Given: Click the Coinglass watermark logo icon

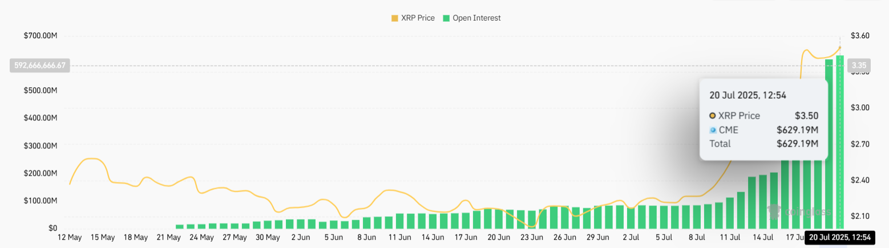Looking at the screenshot, I should click(x=774, y=212).
